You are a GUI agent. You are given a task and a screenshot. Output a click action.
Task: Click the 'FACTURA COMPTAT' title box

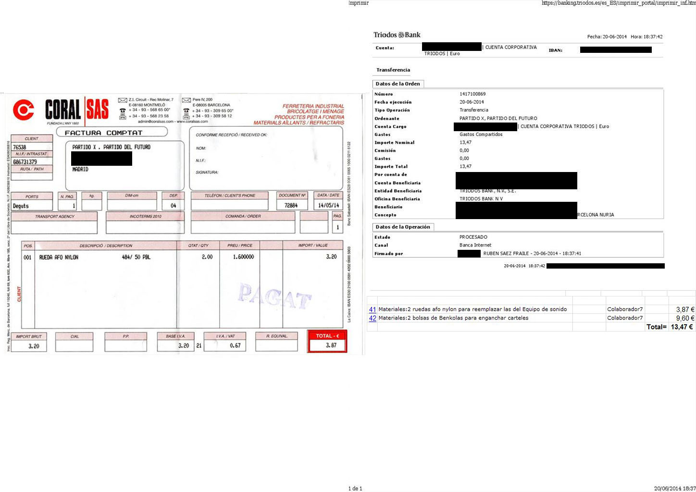pyautogui.click(x=112, y=132)
